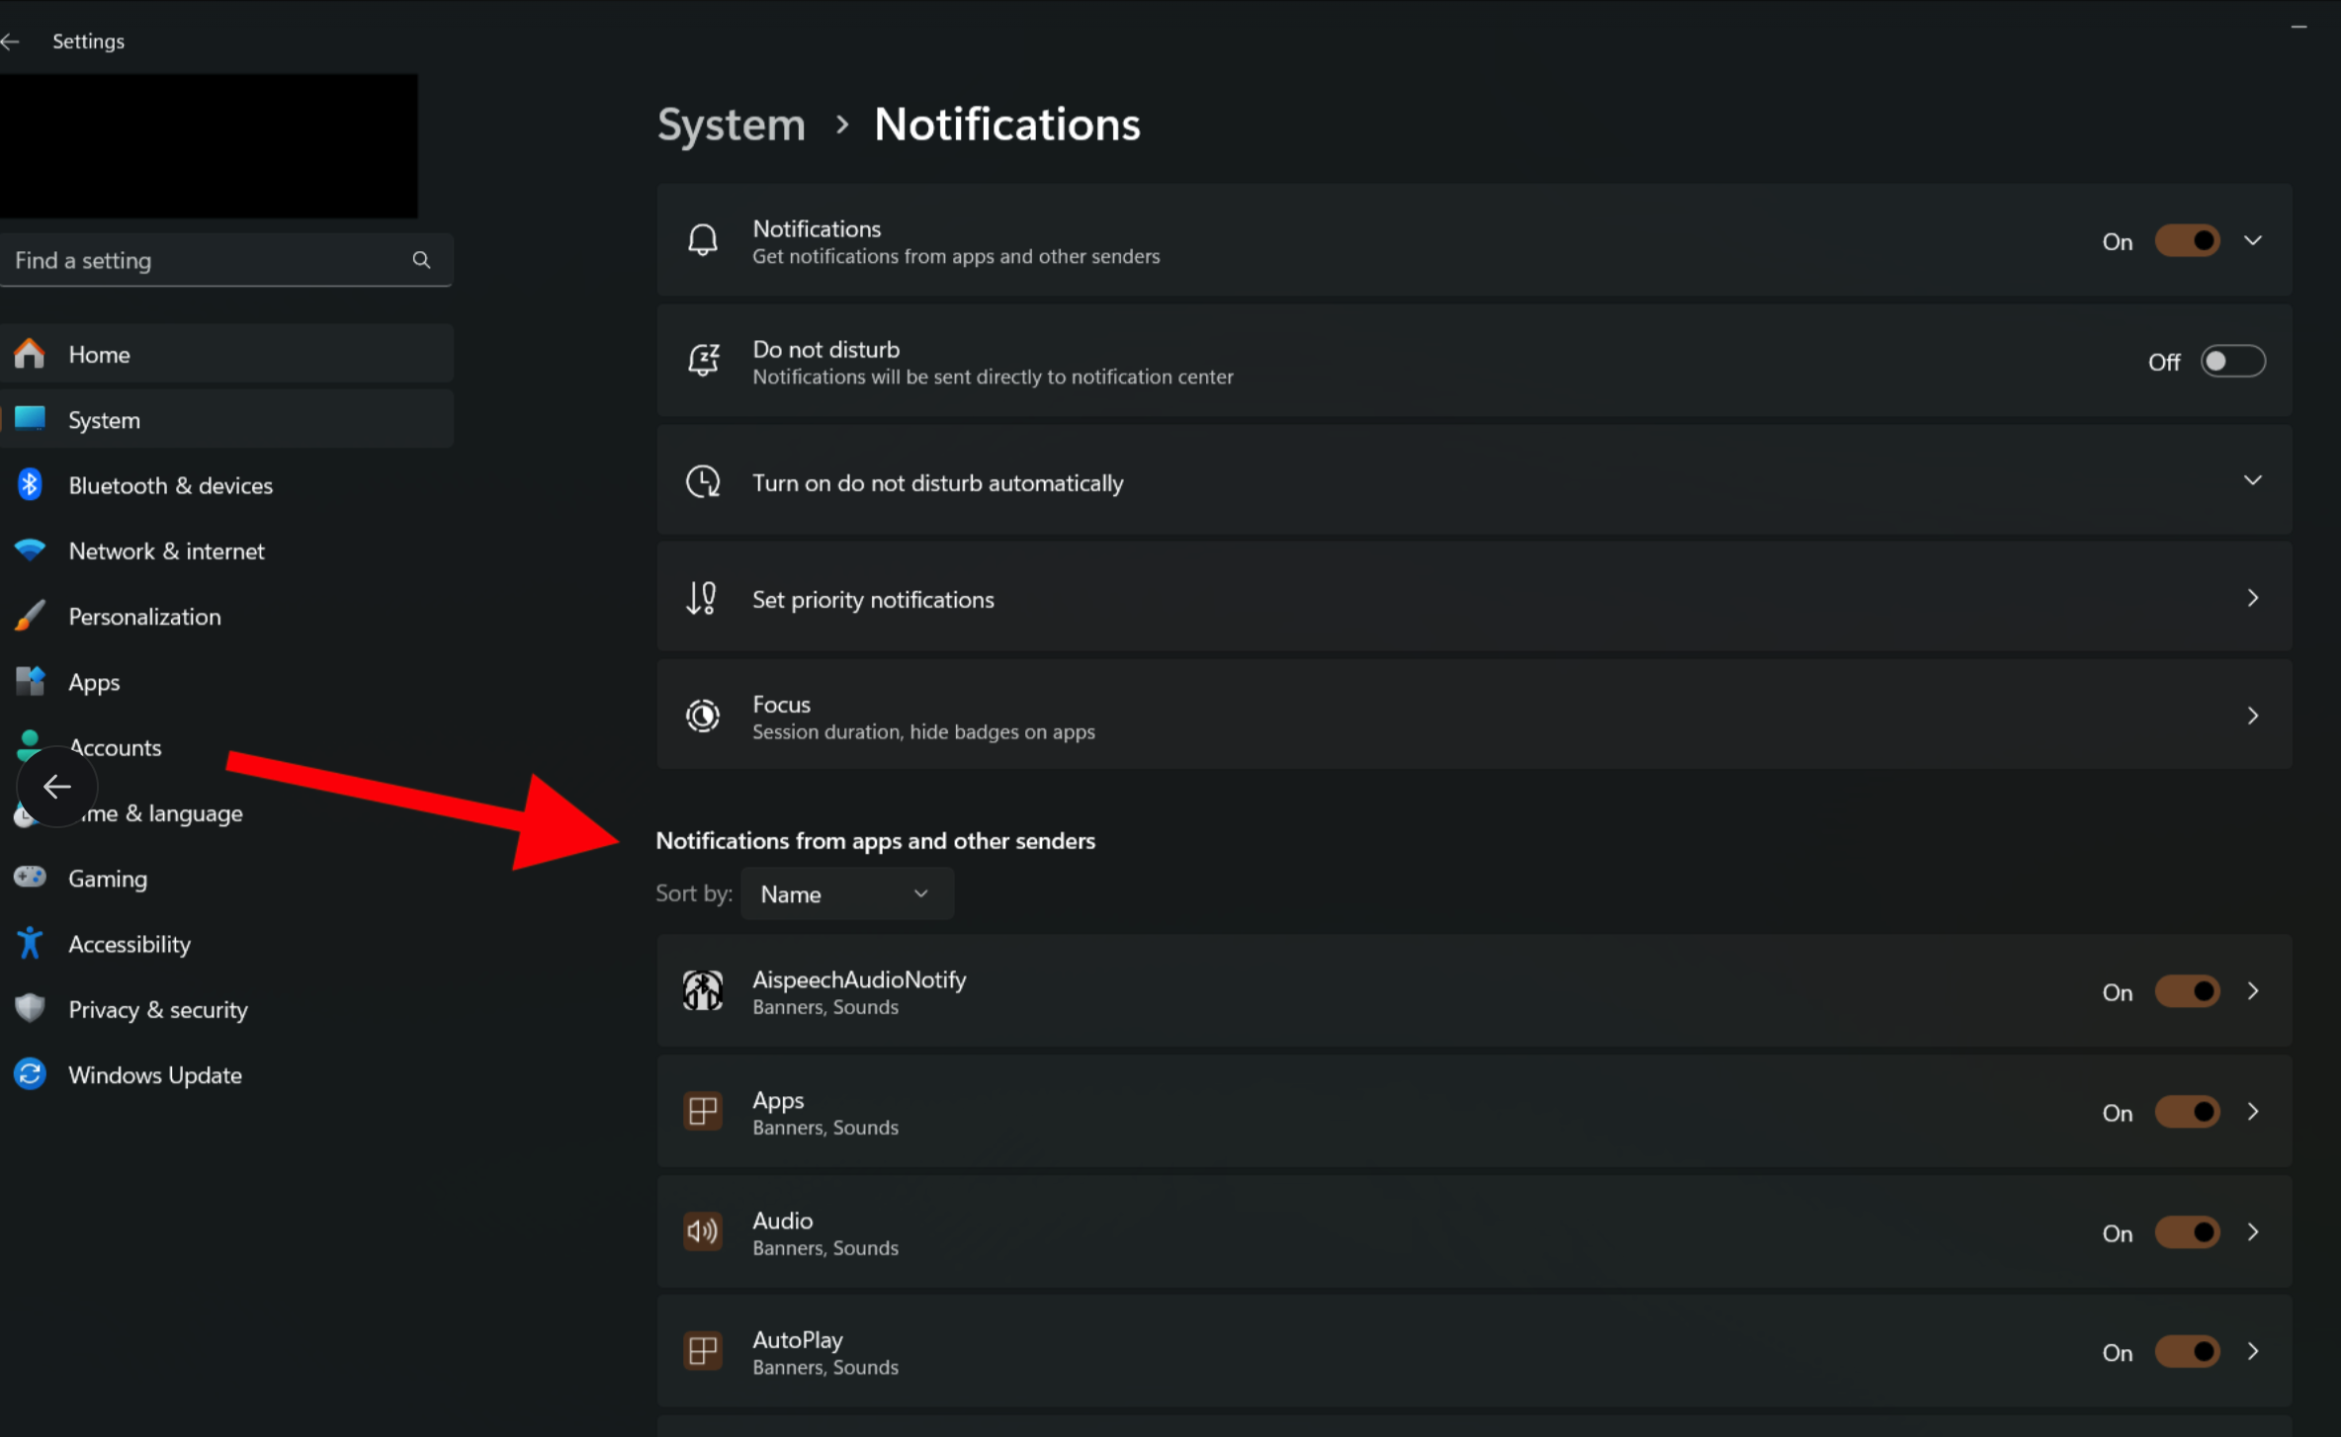The height and width of the screenshot is (1437, 2341).
Task: Expand Turn on do not disturb automatically
Action: point(2252,480)
